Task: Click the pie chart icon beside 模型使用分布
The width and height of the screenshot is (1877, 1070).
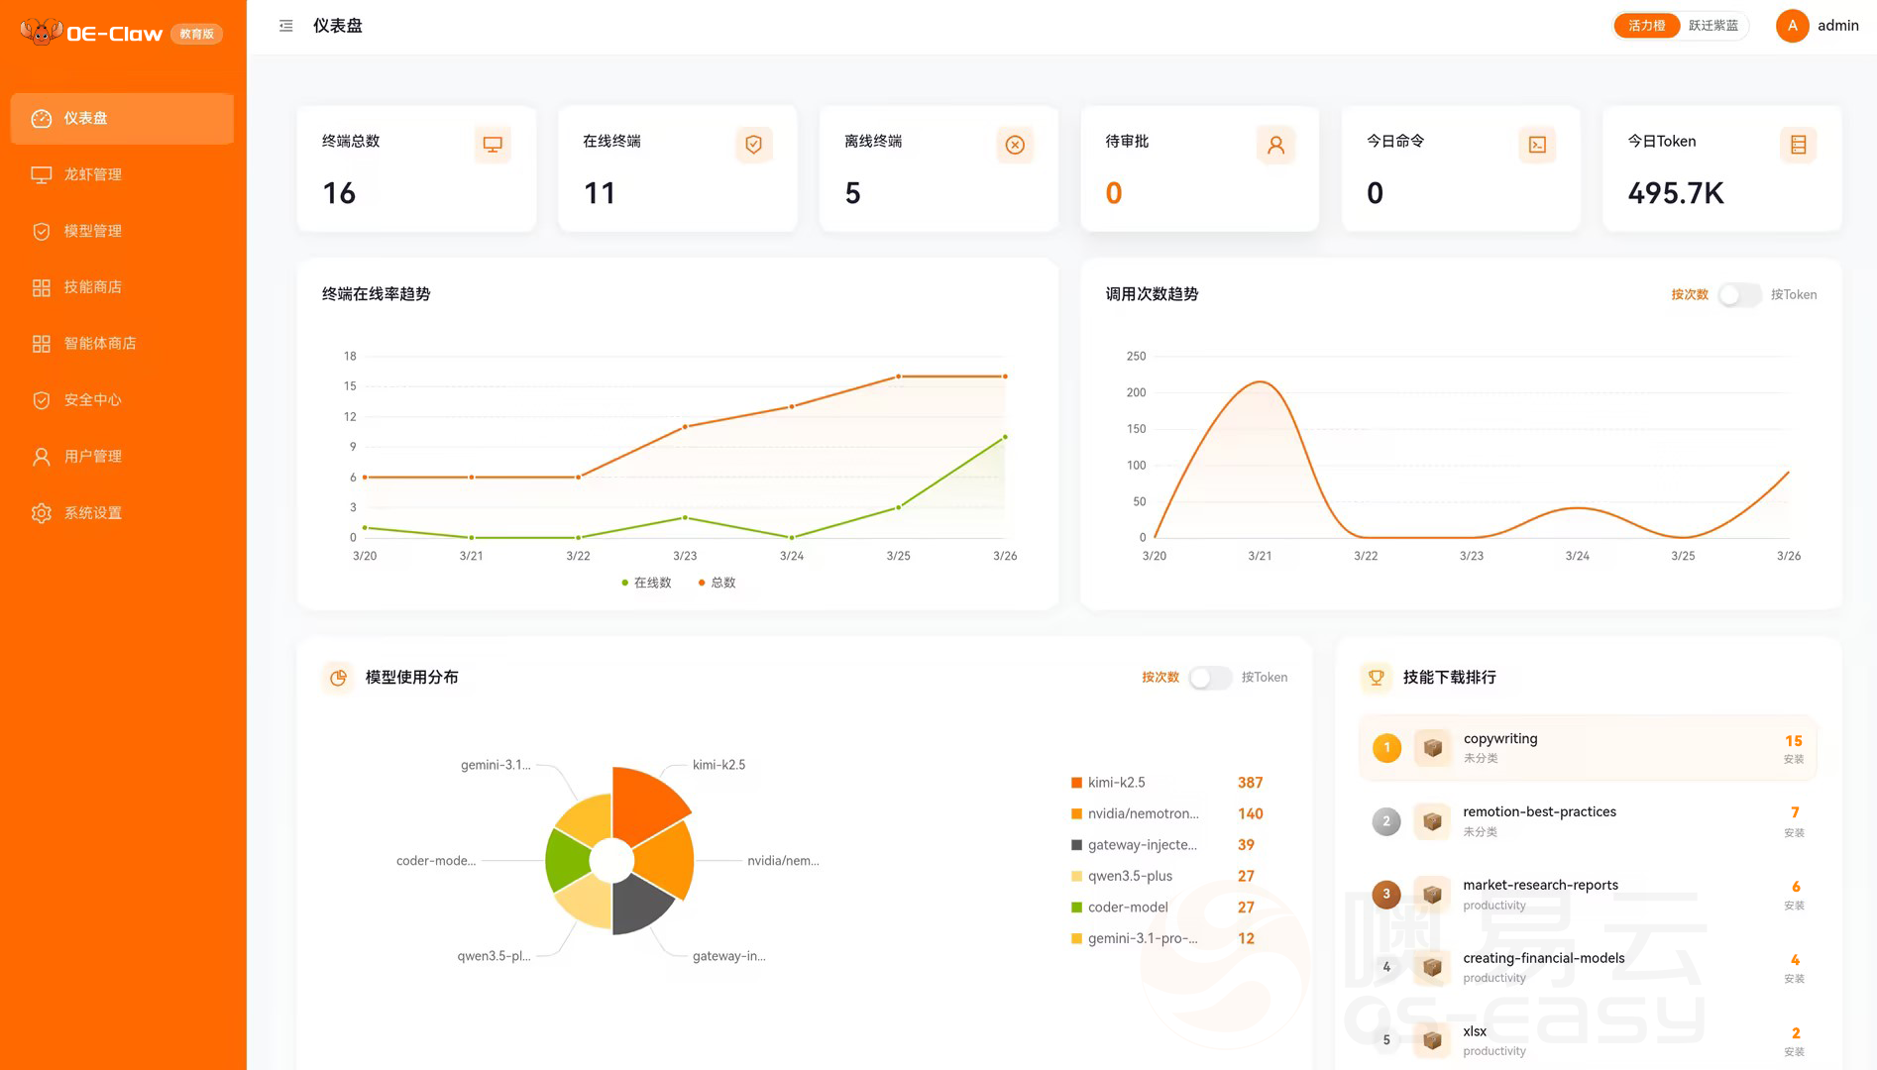Action: [338, 678]
